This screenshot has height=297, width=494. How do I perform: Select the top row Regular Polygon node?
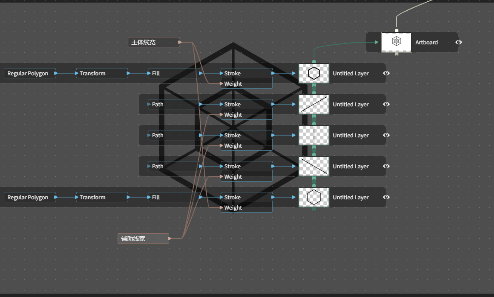[30, 73]
